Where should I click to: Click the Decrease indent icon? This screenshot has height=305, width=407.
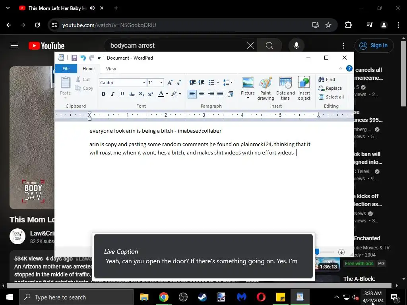(192, 83)
